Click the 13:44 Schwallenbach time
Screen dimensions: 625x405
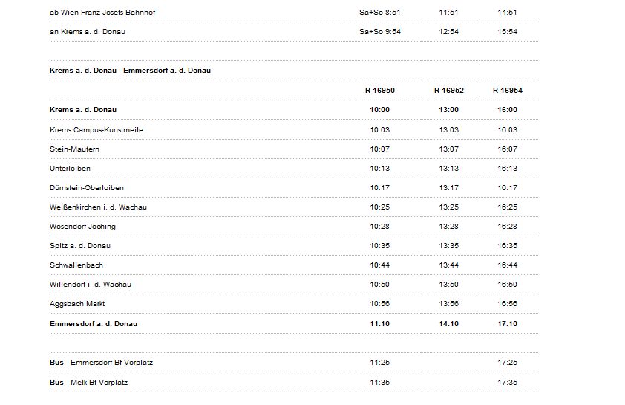point(449,265)
